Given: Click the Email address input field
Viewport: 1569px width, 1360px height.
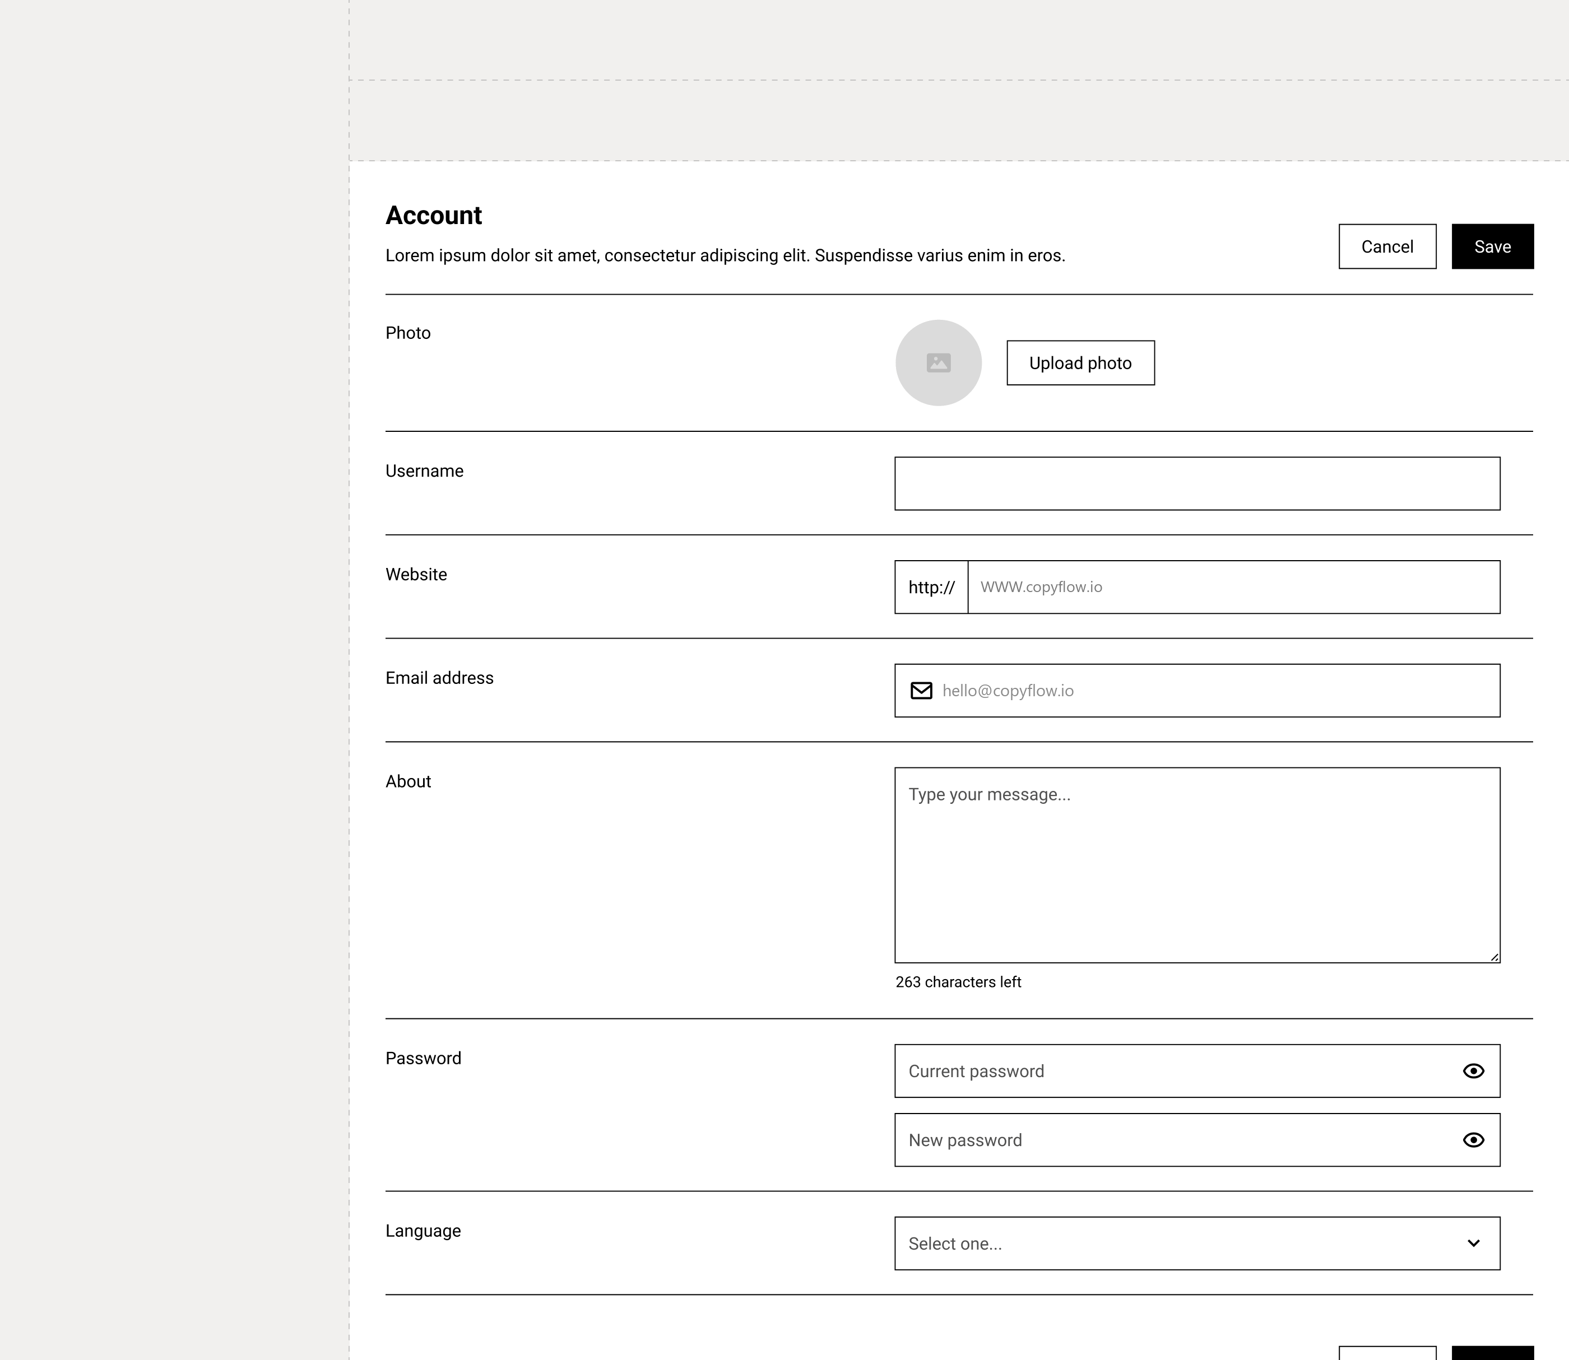Looking at the screenshot, I should [x=1197, y=691].
